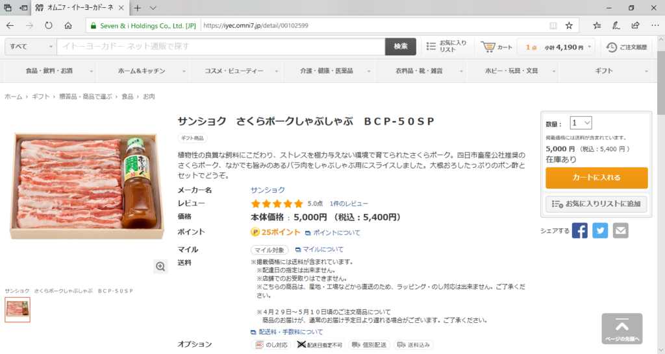Click ギフト breadcrumb link

pyautogui.click(x=41, y=97)
